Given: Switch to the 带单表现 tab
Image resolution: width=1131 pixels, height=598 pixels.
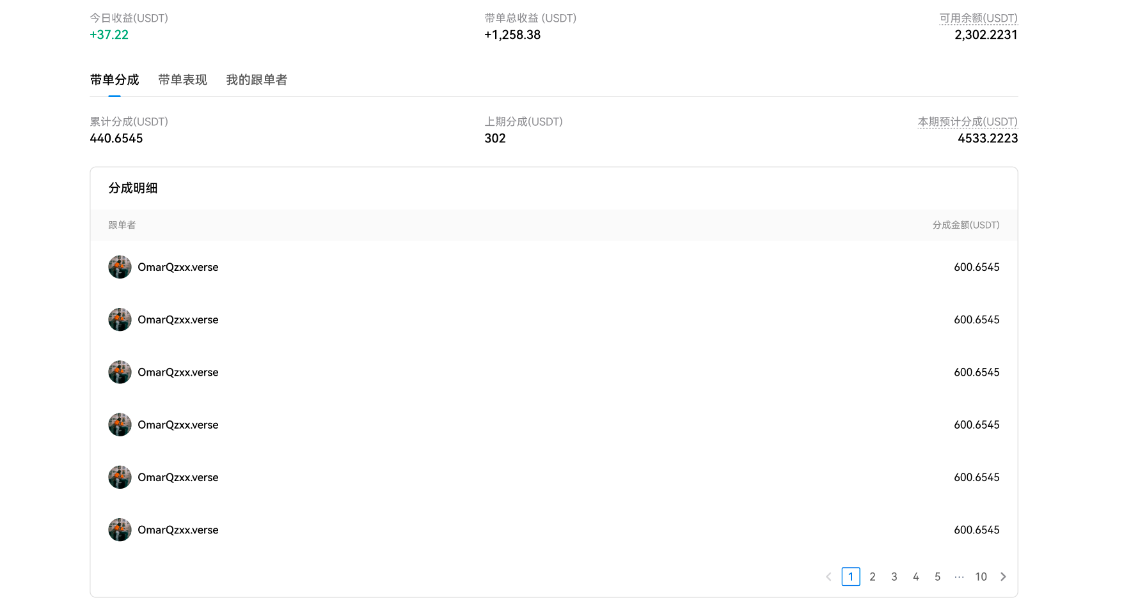Looking at the screenshot, I should pyautogui.click(x=182, y=80).
